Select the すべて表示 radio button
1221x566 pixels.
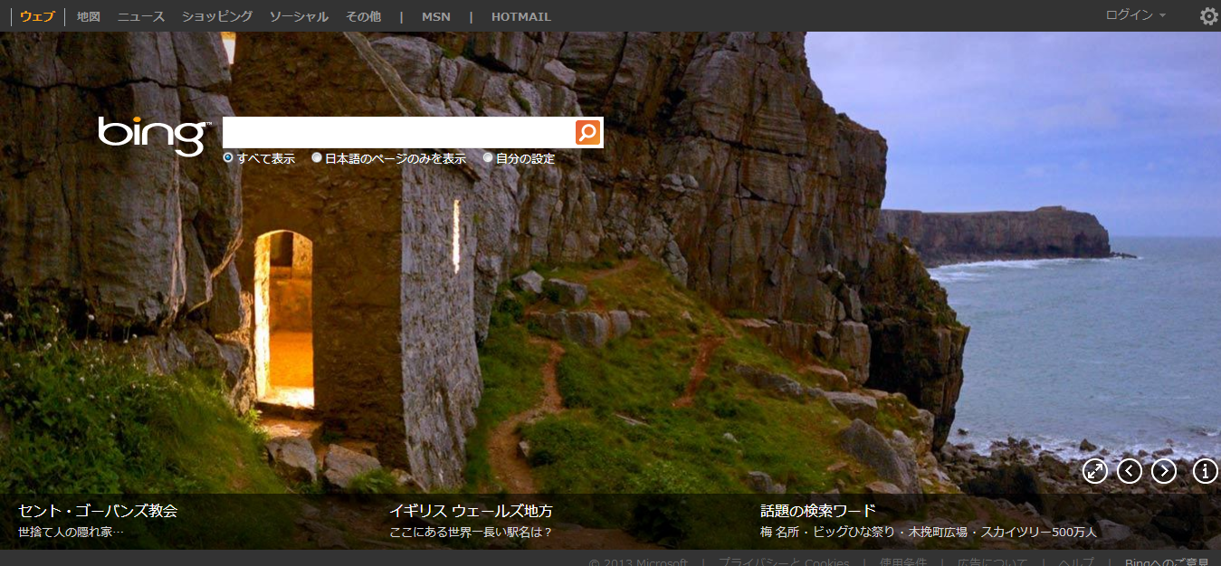228,158
